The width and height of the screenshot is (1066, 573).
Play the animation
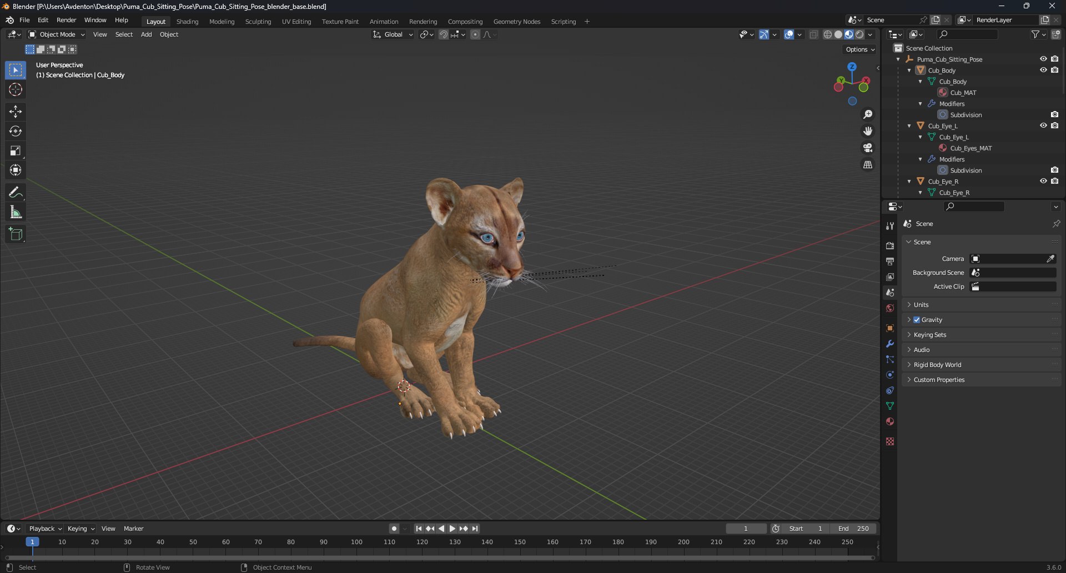[452, 529]
